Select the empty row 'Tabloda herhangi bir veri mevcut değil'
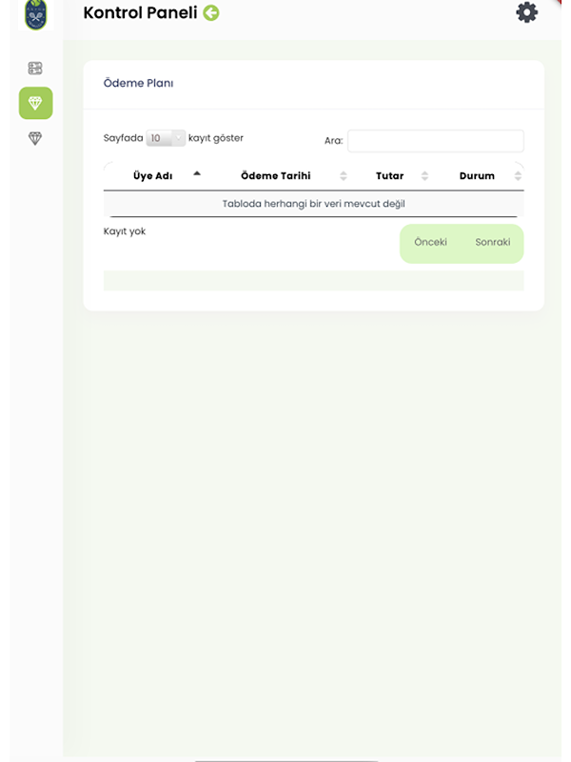 pos(314,204)
